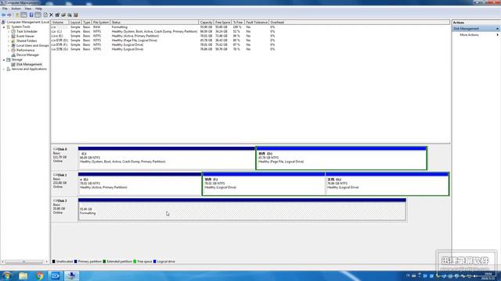This screenshot has height=281, width=501.
Task: Click More Actions in the Actions pane
Action: [x=469, y=34]
